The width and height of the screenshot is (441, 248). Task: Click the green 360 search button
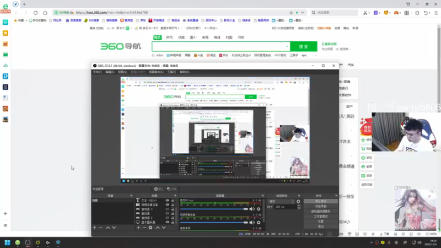tap(304, 46)
